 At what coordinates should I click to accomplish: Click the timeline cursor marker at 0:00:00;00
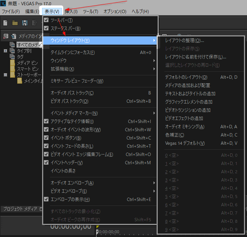(97, 232)
